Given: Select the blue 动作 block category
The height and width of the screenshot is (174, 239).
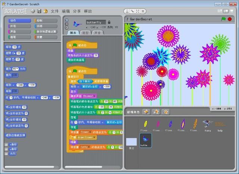Looking at the screenshot, I should pyautogui.click(x=19, y=20).
